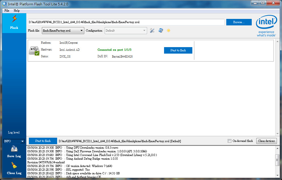Image resolution: width=282 pixels, height=180 pixels.
Task: Click the log panel vertical scrollbar
Action: pyautogui.click(x=277, y=161)
